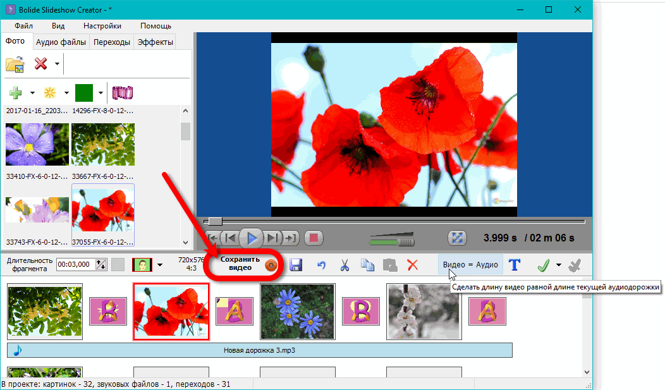Click the duration stepper arrows
The width and height of the screenshot is (665, 390).
point(101,264)
